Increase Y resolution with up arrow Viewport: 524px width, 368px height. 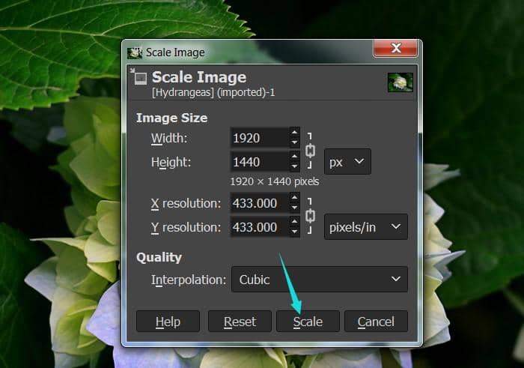point(294,222)
